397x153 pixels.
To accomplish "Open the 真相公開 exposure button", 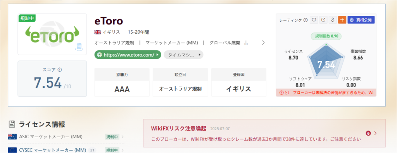I will [x=361, y=20].
